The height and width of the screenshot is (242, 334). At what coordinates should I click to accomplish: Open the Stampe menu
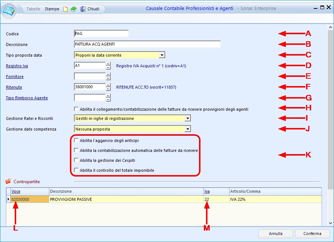click(x=52, y=9)
